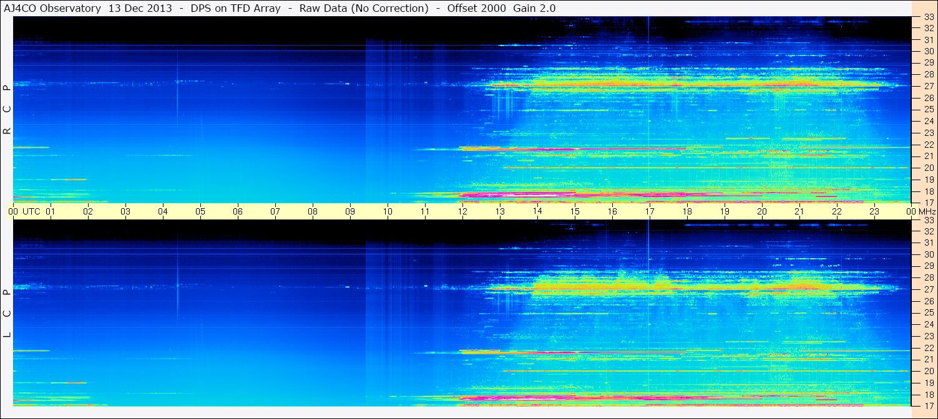
Task: Click the RCP vertical panel label
Action: [7, 110]
